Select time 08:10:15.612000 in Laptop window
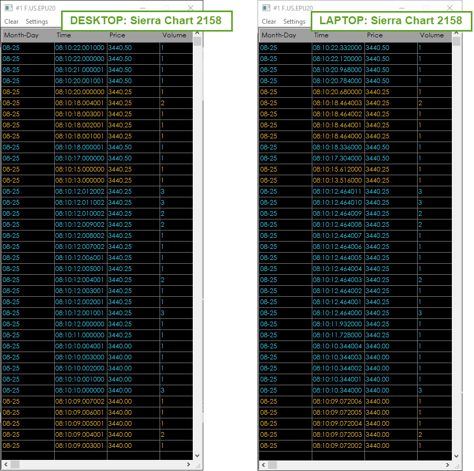Image resolution: width=474 pixels, height=471 pixels. pos(338,169)
